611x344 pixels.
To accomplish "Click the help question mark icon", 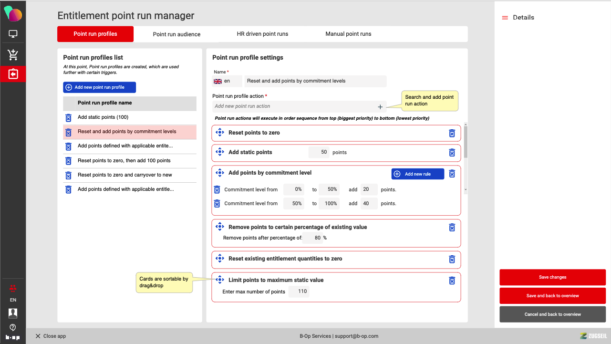I will point(13,327).
